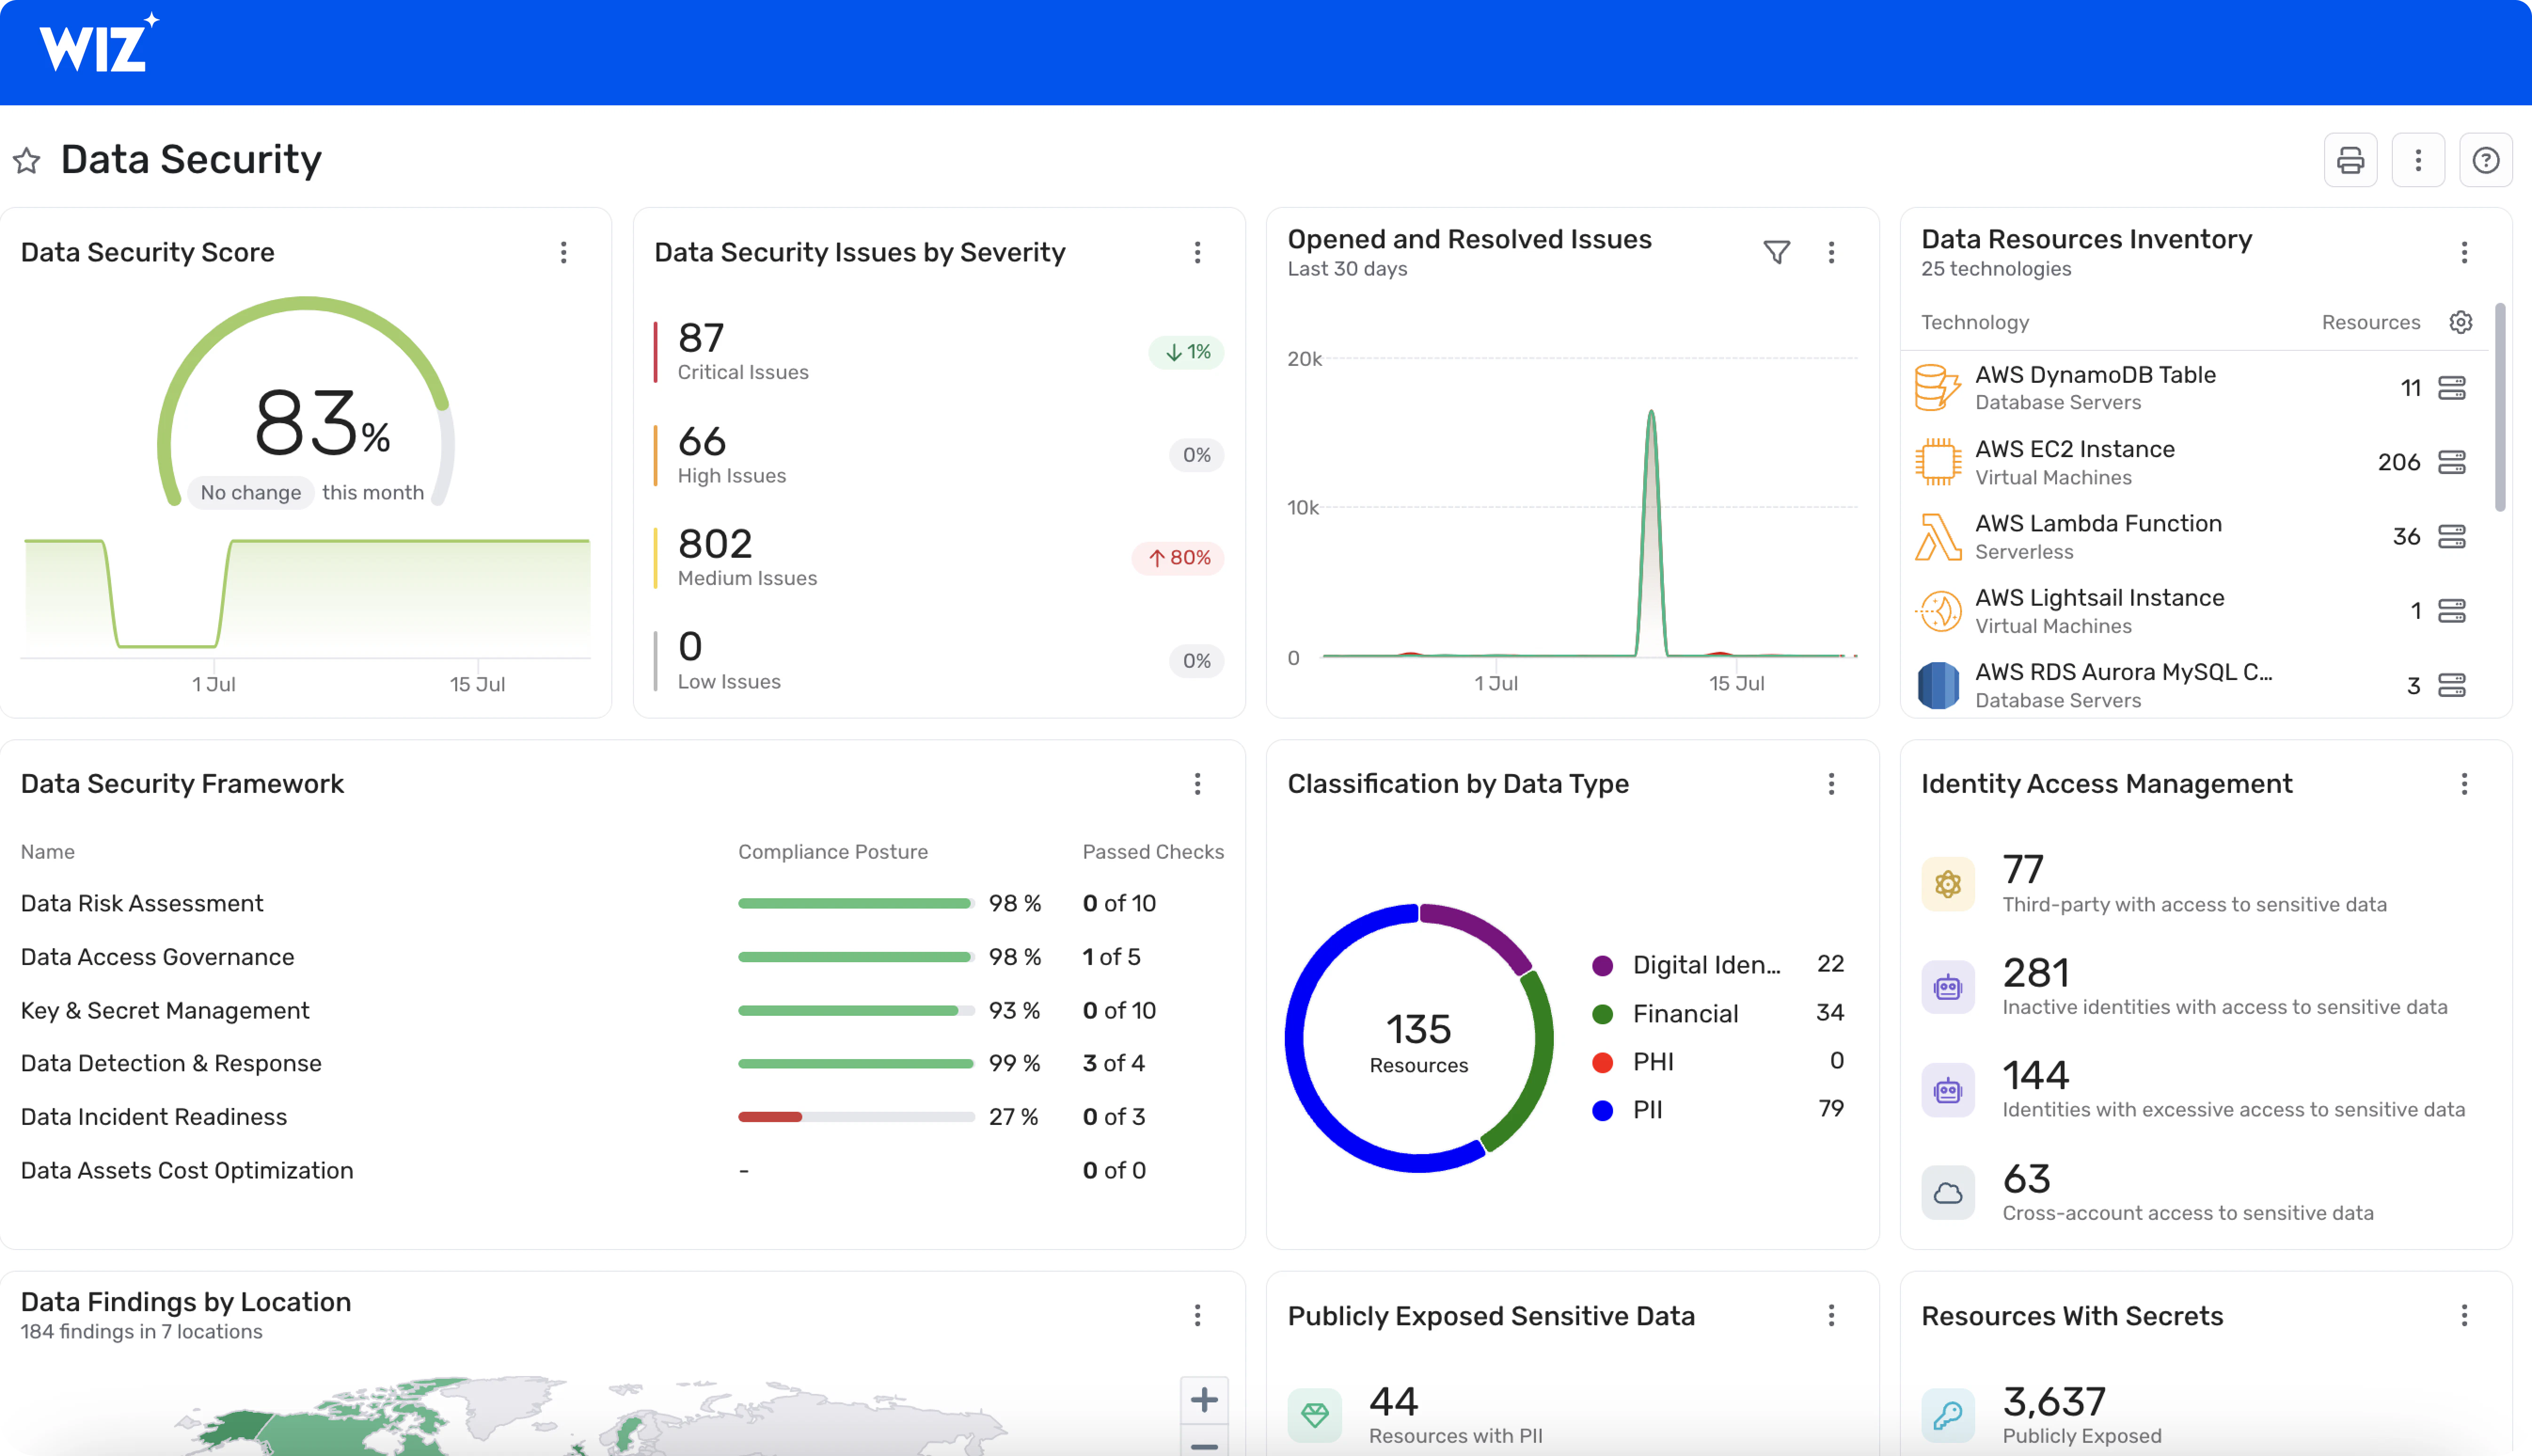Click the 98% bar for Data Risk Assessment

[x=856, y=903]
